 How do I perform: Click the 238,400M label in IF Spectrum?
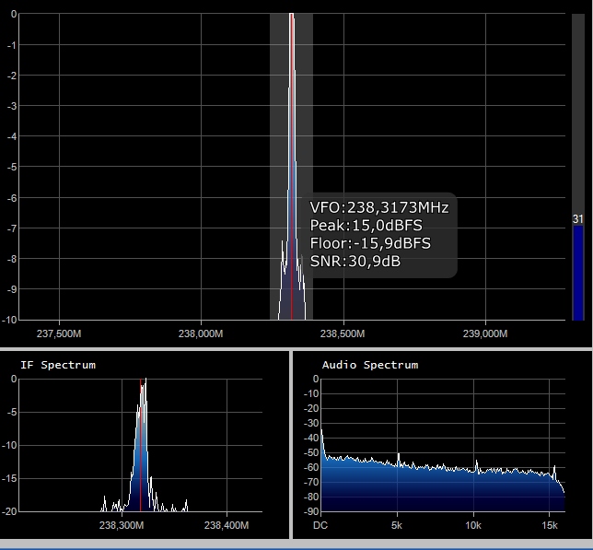point(227,525)
